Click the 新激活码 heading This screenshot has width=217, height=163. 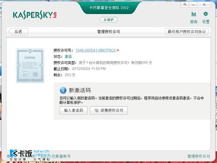tap(80, 90)
